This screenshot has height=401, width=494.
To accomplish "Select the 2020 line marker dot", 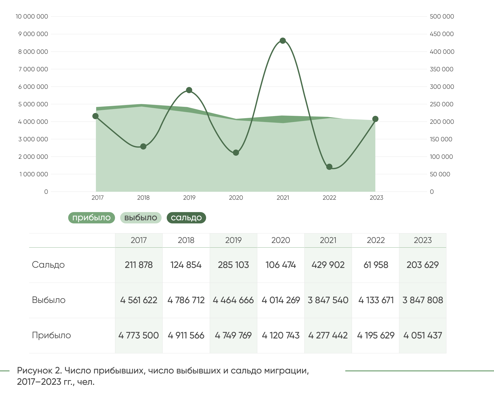I will coord(236,153).
